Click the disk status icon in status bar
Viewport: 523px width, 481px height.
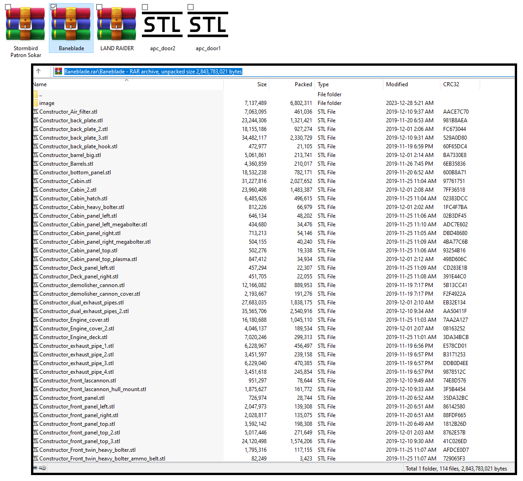(35, 468)
